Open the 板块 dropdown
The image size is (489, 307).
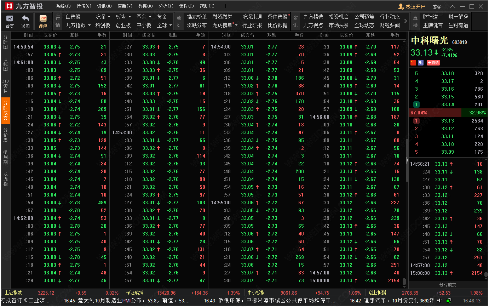(x=123, y=17)
